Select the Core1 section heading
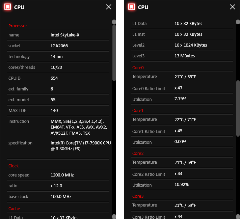The height and width of the screenshot is (219, 240). coord(138,110)
